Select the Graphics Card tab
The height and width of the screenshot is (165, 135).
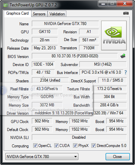click(17, 13)
